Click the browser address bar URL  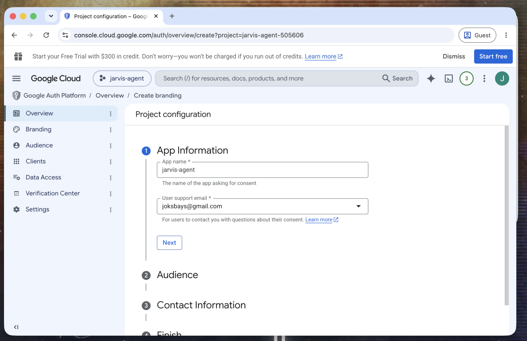tap(189, 35)
